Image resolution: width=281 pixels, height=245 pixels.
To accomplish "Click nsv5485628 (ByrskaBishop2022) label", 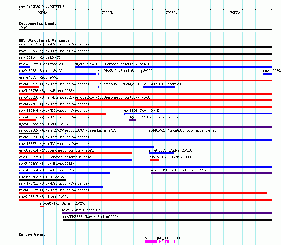I will [46, 97].
